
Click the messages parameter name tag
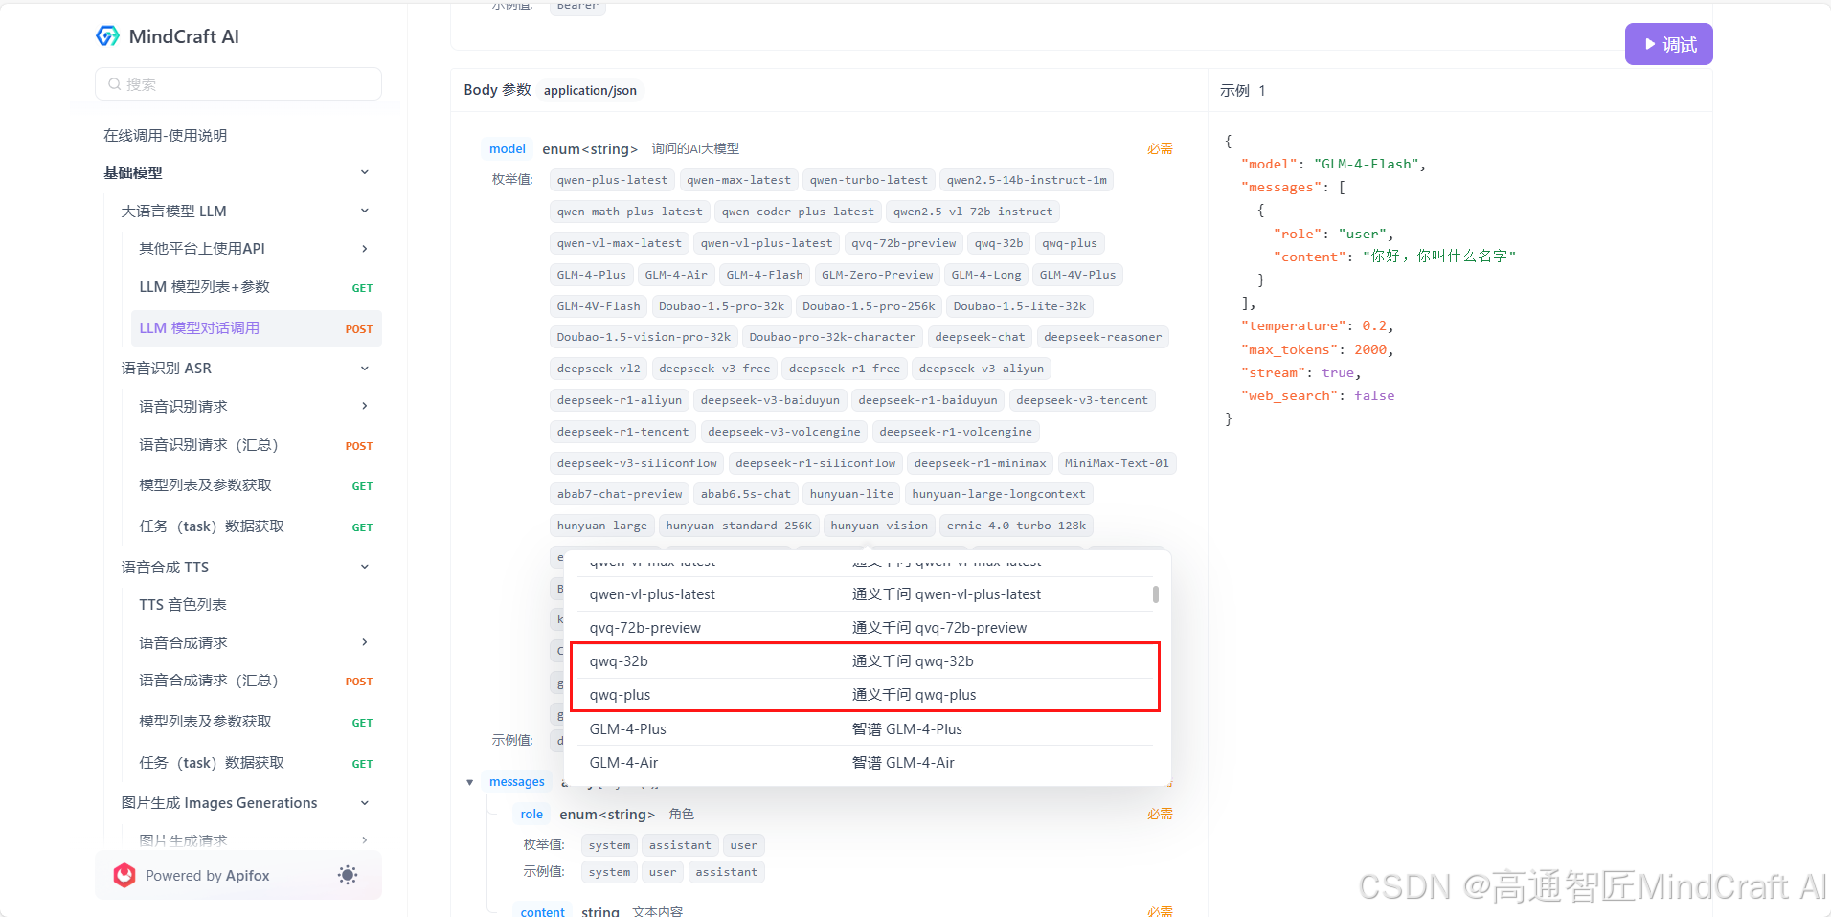[516, 782]
